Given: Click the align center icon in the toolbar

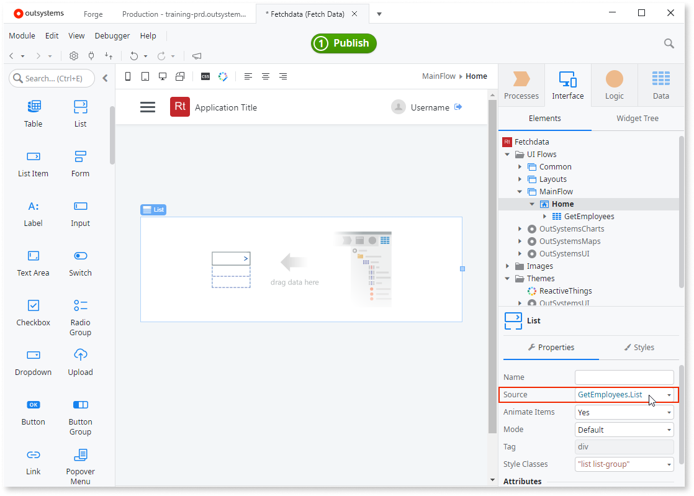Looking at the screenshot, I should (266, 76).
